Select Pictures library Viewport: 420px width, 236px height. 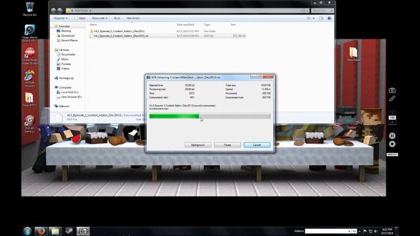pyautogui.click(x=64, y=64)
